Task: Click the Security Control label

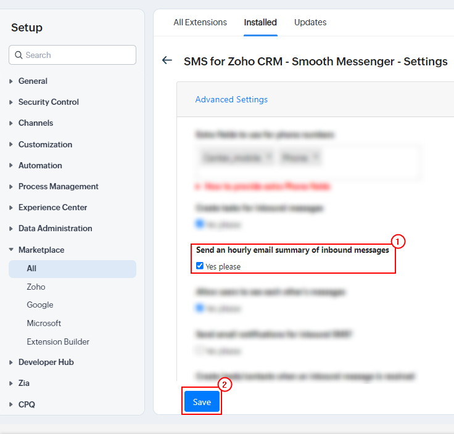Action: (x=48, y=102)
